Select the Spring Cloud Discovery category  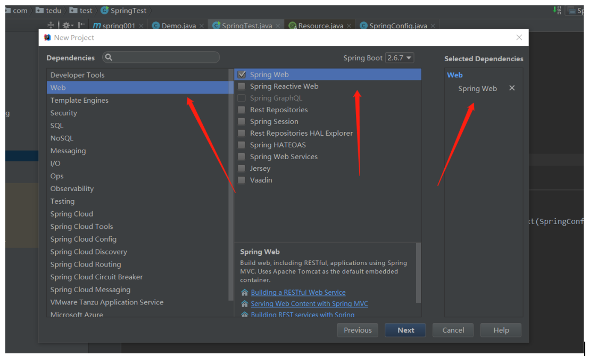click(x=137, y=252)
